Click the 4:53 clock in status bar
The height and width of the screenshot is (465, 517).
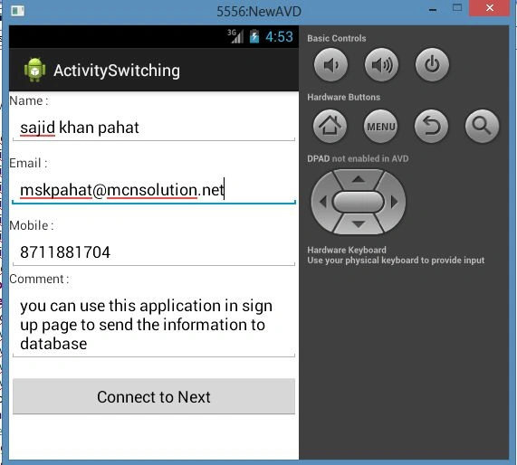279,36
